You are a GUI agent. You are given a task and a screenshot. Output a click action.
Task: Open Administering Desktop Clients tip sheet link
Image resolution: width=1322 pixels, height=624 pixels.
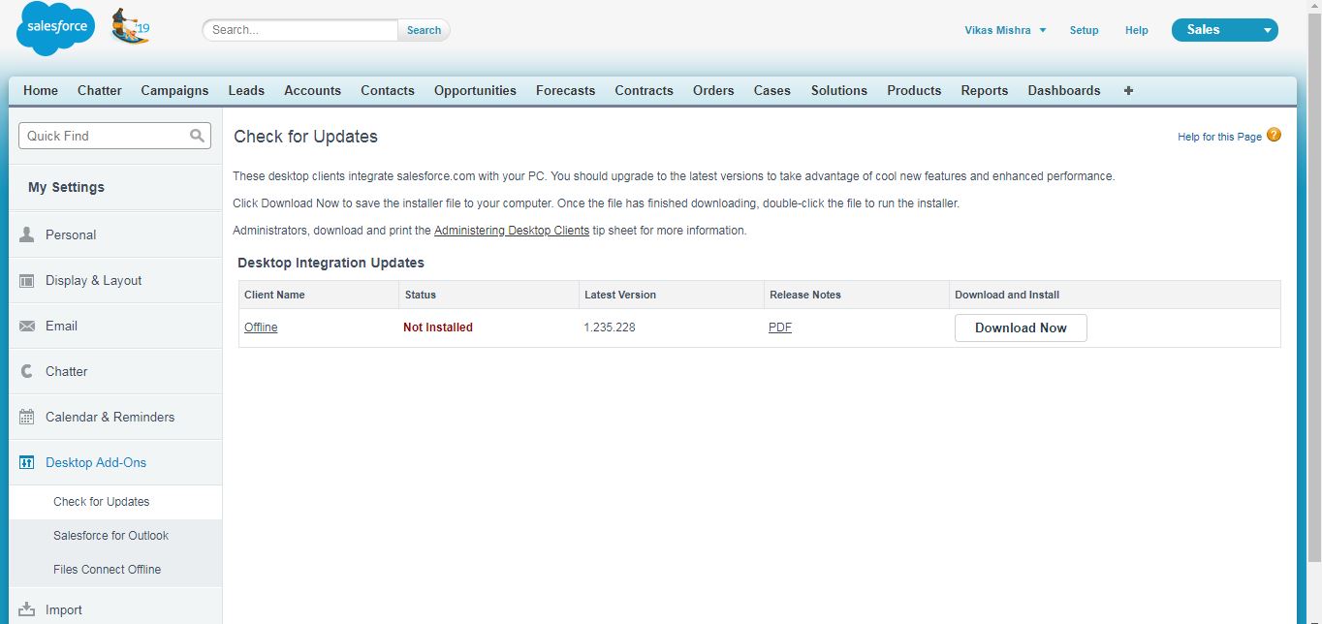(512, 231)
